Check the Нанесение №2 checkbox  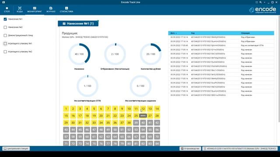[5, 27]
